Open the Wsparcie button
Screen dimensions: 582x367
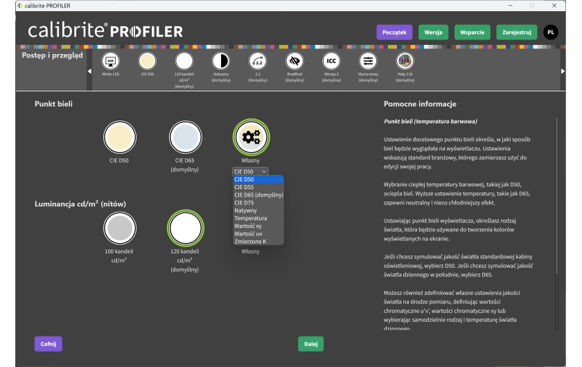pyautogui.click(x=472, y=33)
